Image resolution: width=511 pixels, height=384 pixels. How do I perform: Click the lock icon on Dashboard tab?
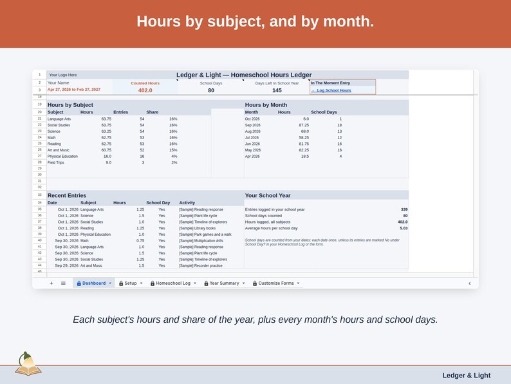tap(79, 283)
